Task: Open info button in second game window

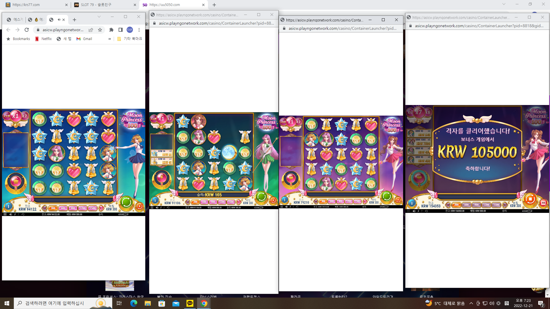Action: pyautogui.click(x=155, y=200)
